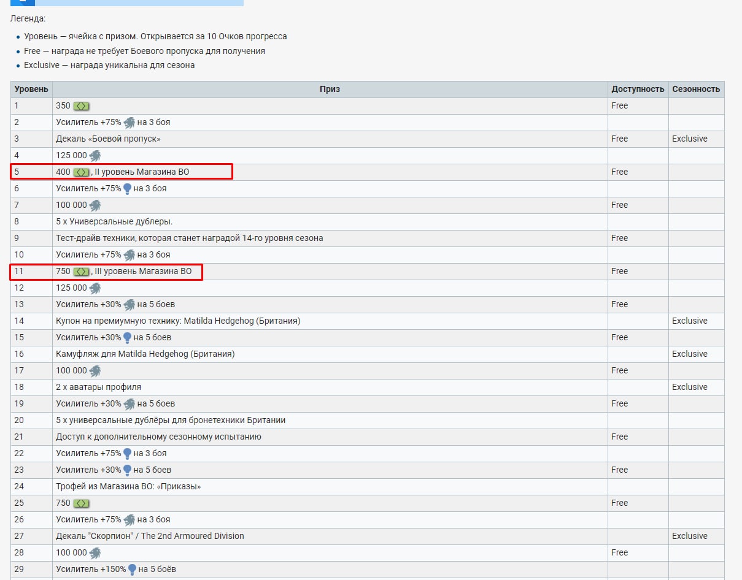Click the 'Exclusive' cell in level 14 row
The image size is (742, 580).
click(x=696, y=321)
